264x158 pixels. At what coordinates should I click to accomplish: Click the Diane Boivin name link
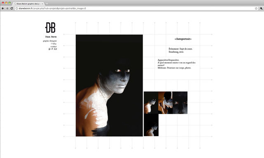[51, 37]
